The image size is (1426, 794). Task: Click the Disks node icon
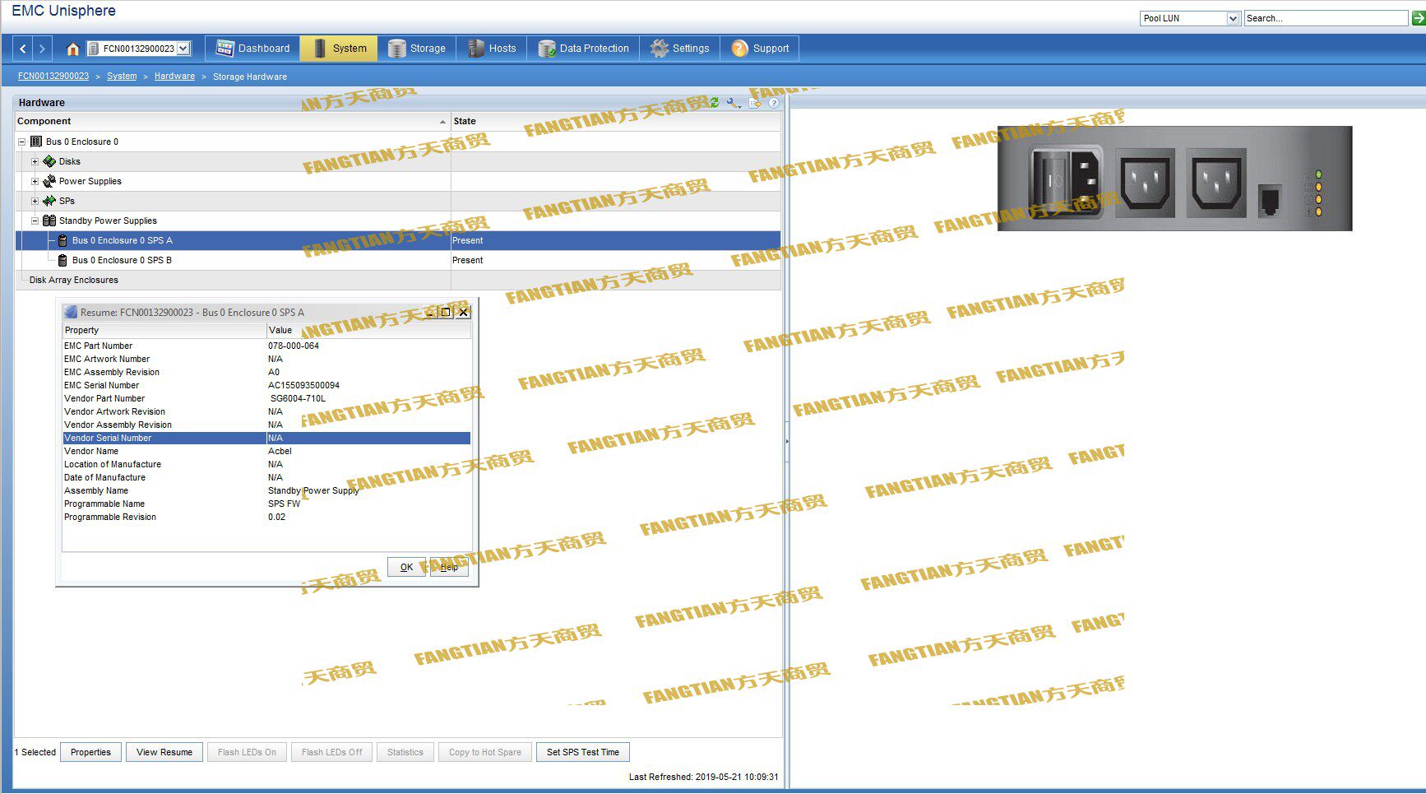(x=49, y=161)
